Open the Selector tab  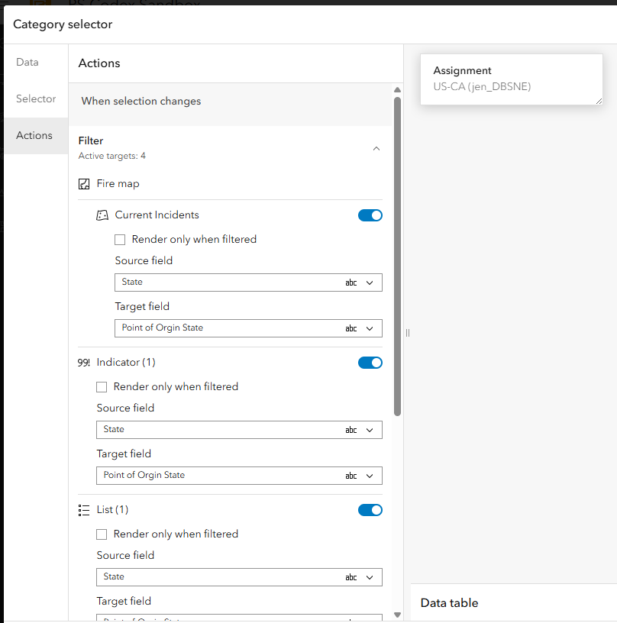tap(36, 99)
